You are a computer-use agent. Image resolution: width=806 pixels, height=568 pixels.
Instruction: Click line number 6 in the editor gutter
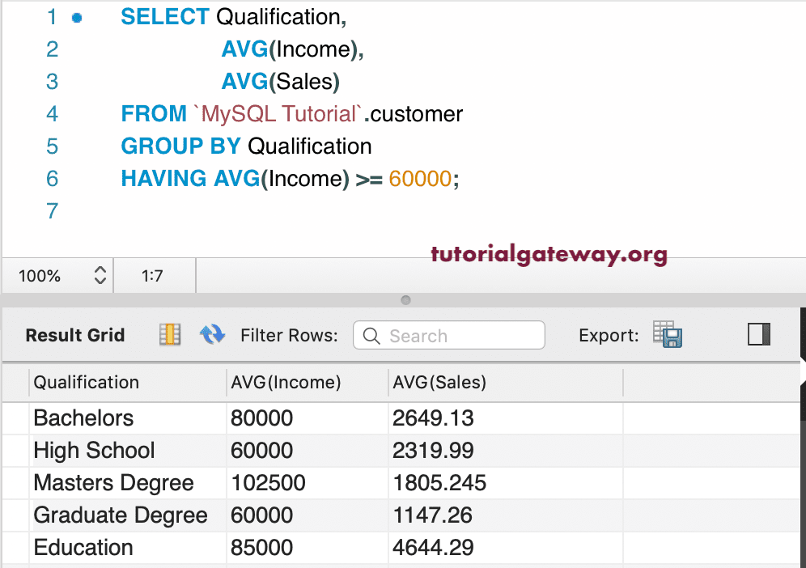click(x=53, y=179)
